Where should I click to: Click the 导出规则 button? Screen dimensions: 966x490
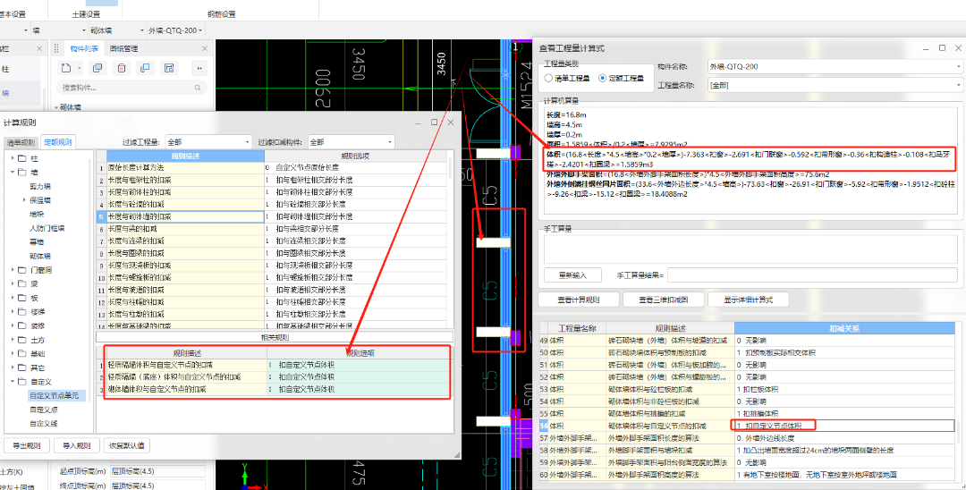[27, 445]
